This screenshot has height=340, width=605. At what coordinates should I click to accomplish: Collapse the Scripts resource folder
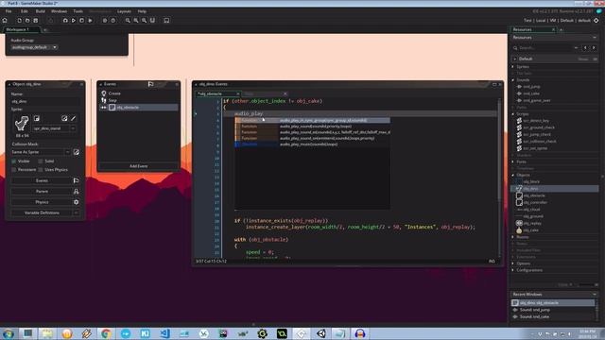(x=513, y=114)
